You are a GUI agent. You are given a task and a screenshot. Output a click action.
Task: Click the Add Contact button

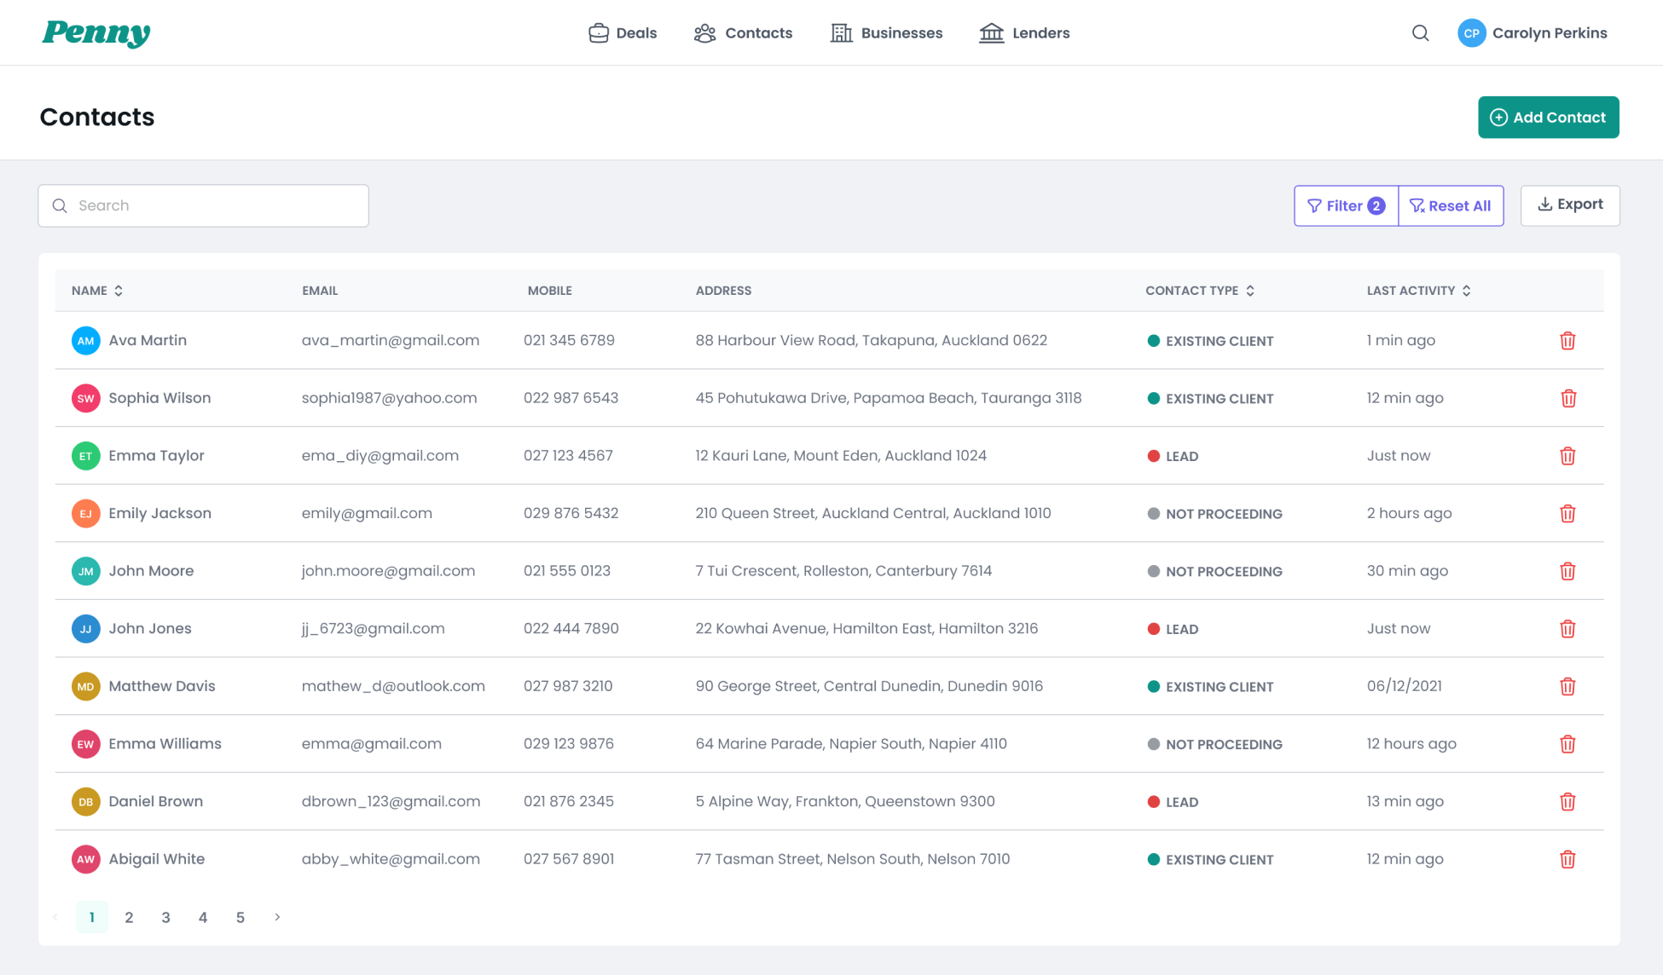1548,117
